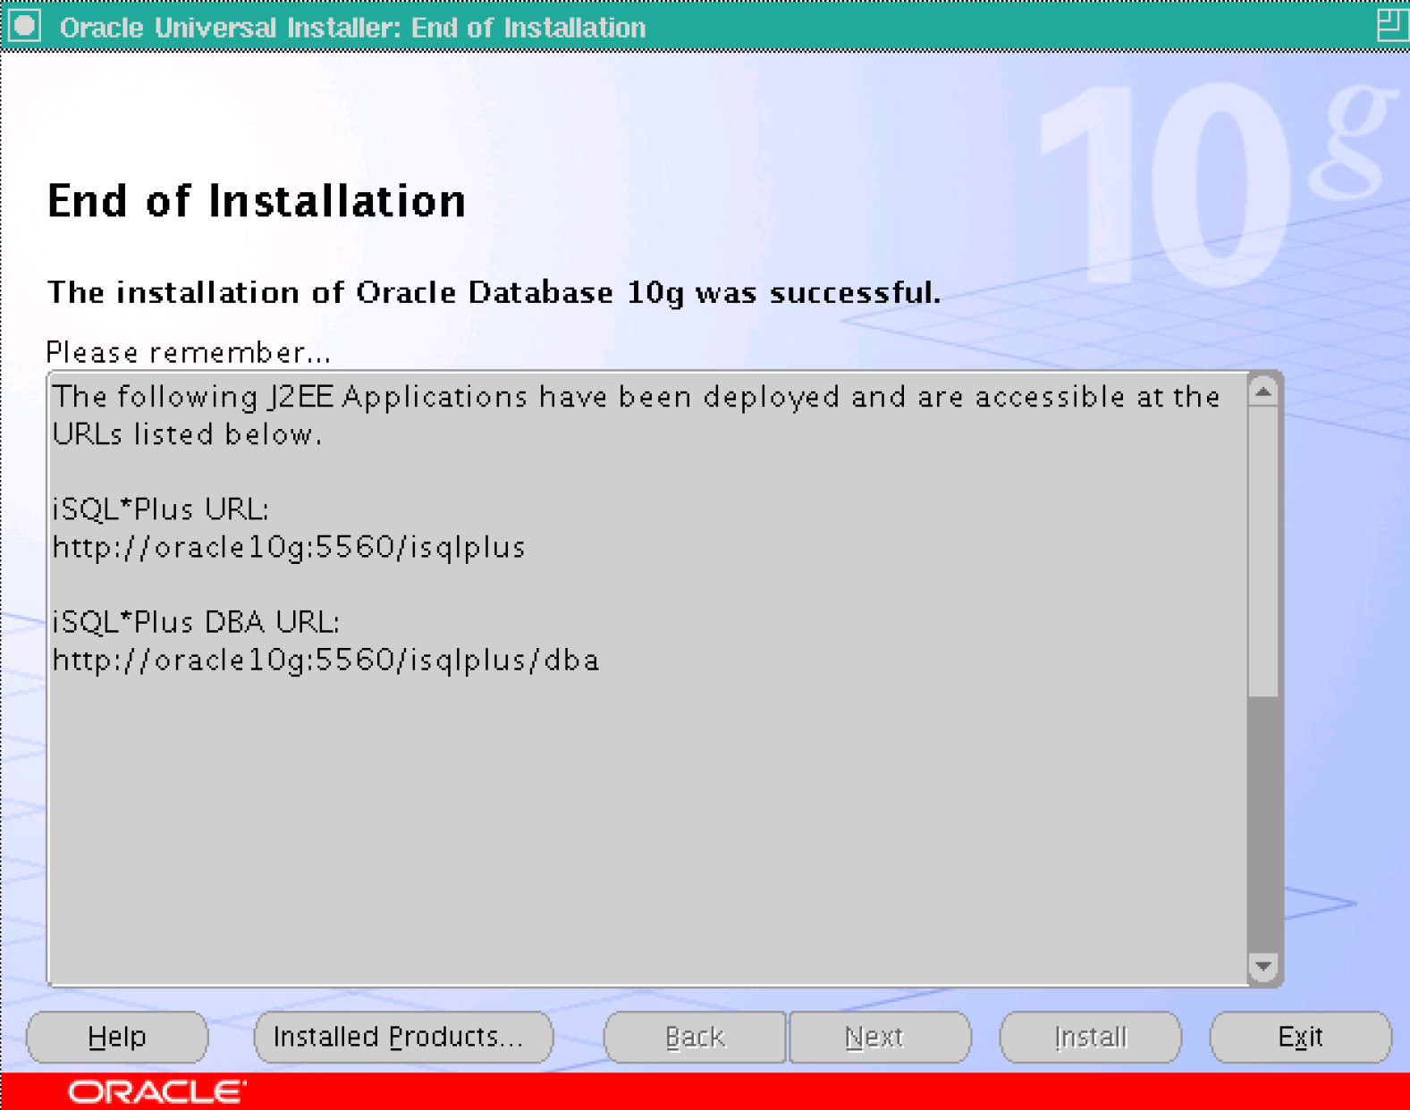Click the 'iSQL*Plus DBA URL:' label
This screenshot has height=1110, width=1410.
point(196,622)
